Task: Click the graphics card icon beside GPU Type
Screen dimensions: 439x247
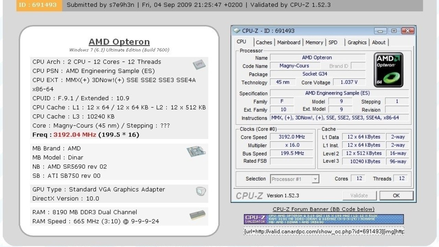Action: click(201, 191)
